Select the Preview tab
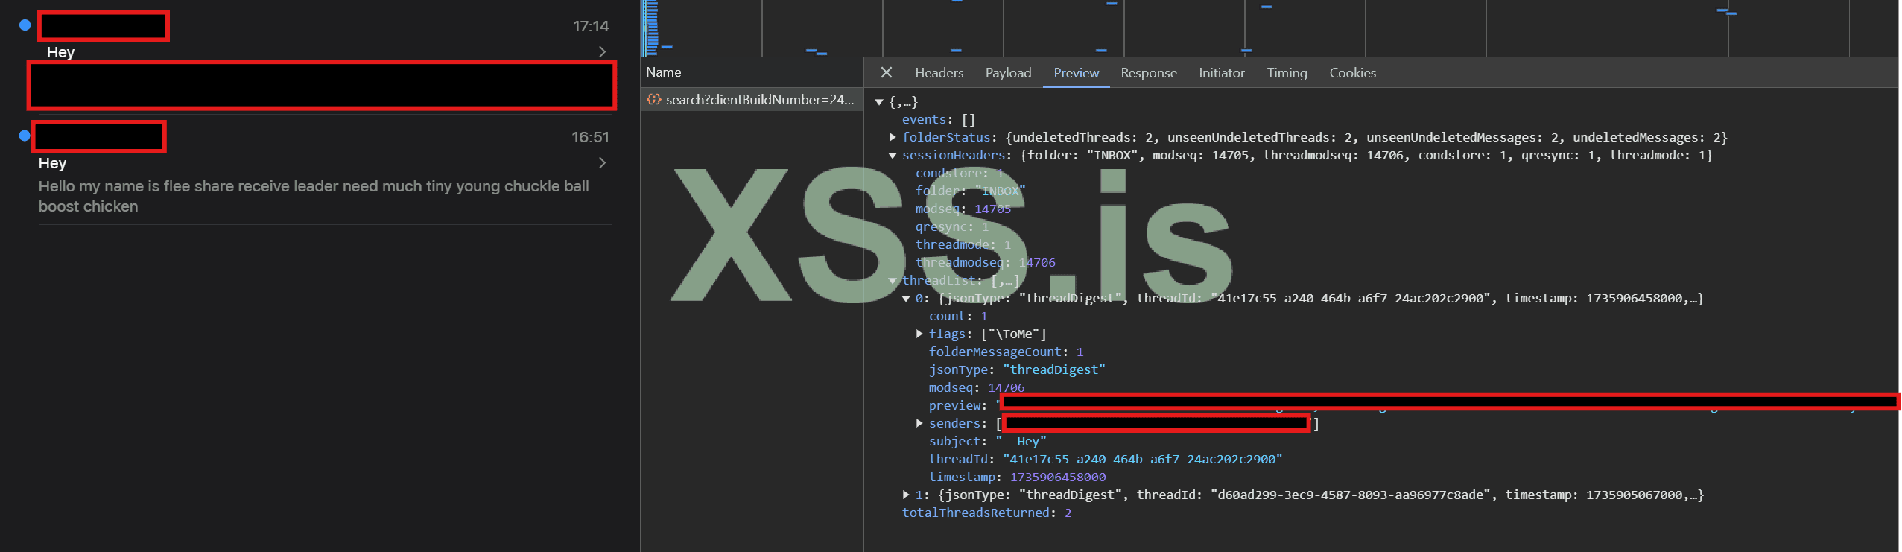Viewport: 1902px width, 552px height. [x=1076, y=72]
